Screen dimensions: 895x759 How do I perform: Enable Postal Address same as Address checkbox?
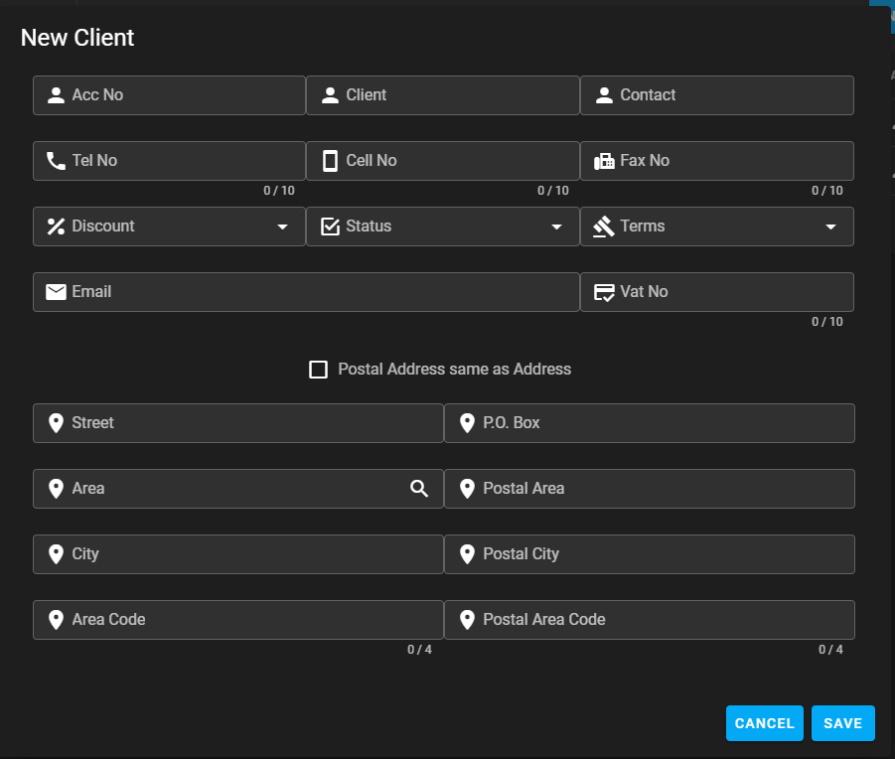point(319,370)
